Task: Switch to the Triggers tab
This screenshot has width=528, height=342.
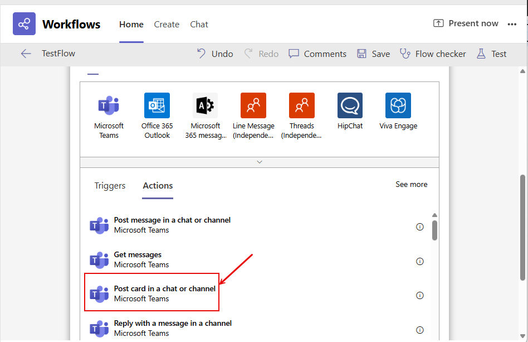Action: point(110,186)
